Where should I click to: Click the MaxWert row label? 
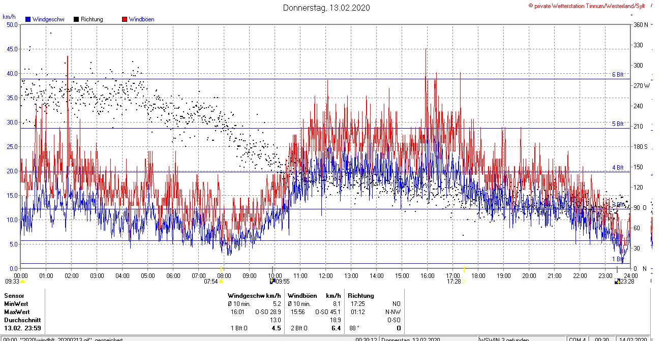point(17,312)
